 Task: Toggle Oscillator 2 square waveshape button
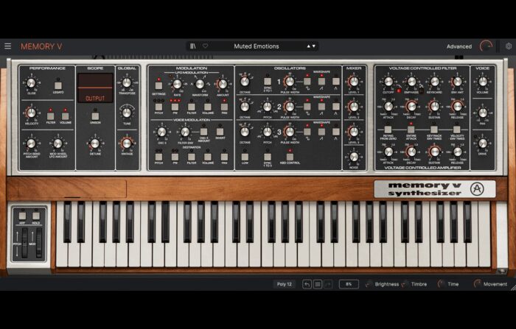[x=307, y=107]
